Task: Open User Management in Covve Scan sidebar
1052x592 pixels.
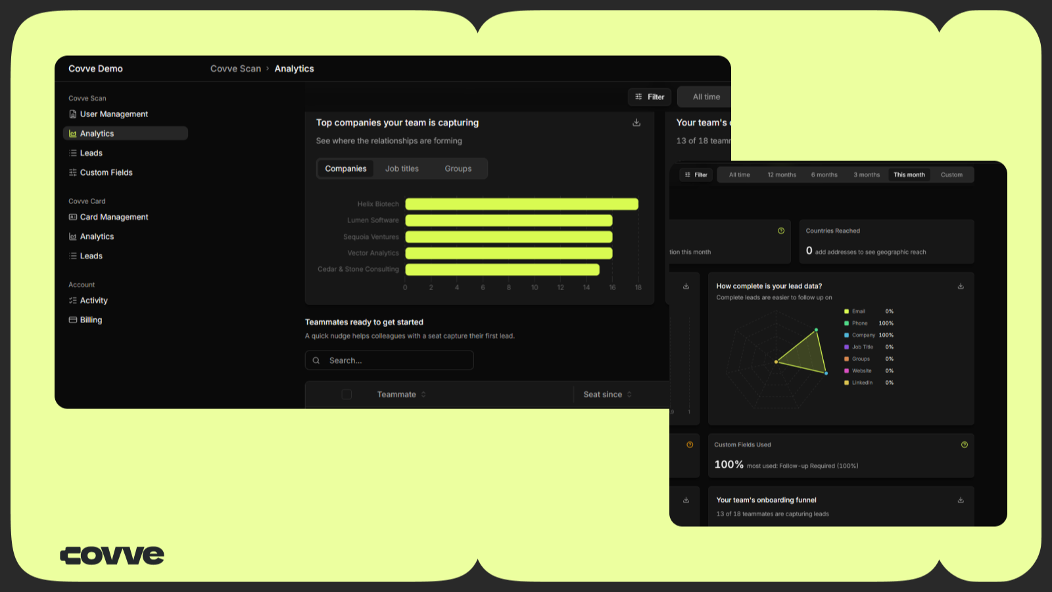Action: pyautogui.click(x=108, y=114)
